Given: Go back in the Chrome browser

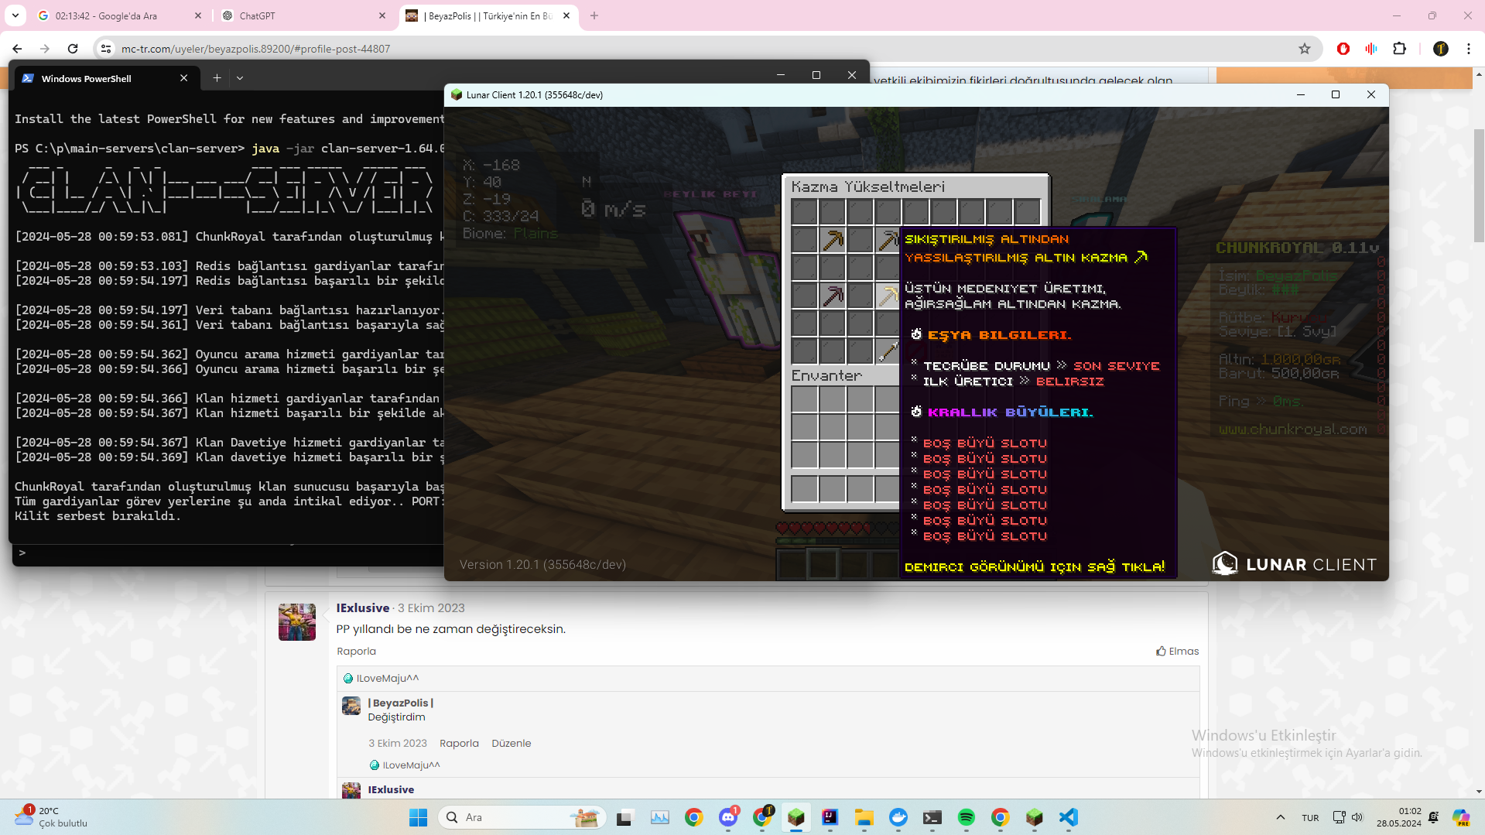Looking at the screenshot, I should (17, 49).
